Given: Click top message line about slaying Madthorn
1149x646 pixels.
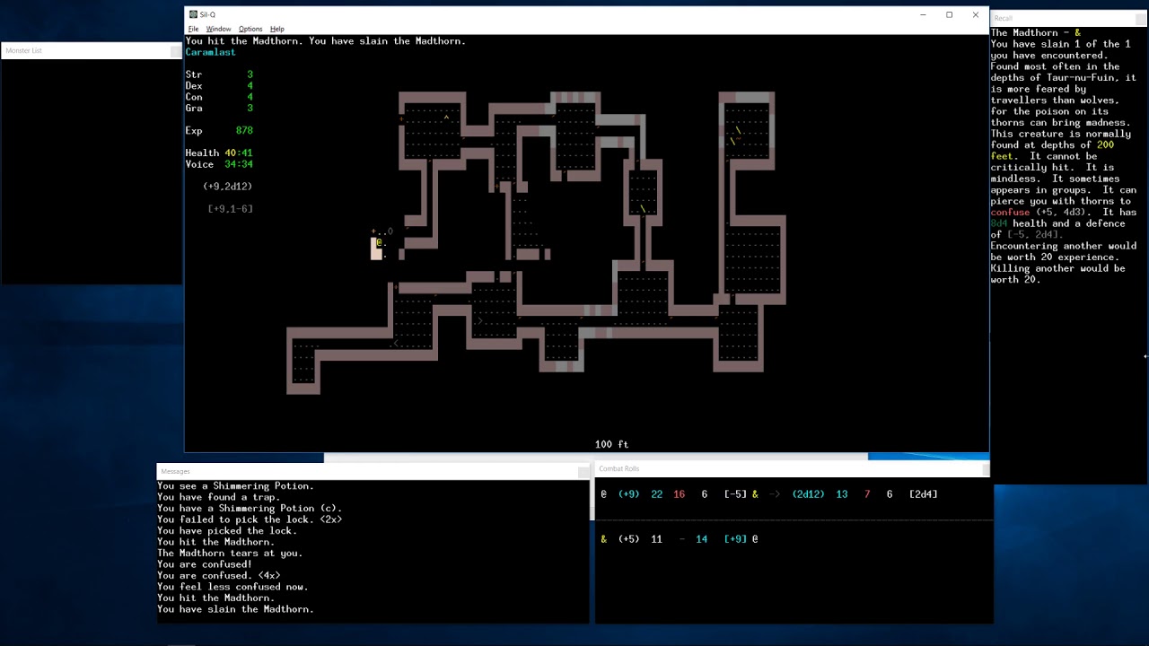Looking at the screenshot, I should pos(326,41).
